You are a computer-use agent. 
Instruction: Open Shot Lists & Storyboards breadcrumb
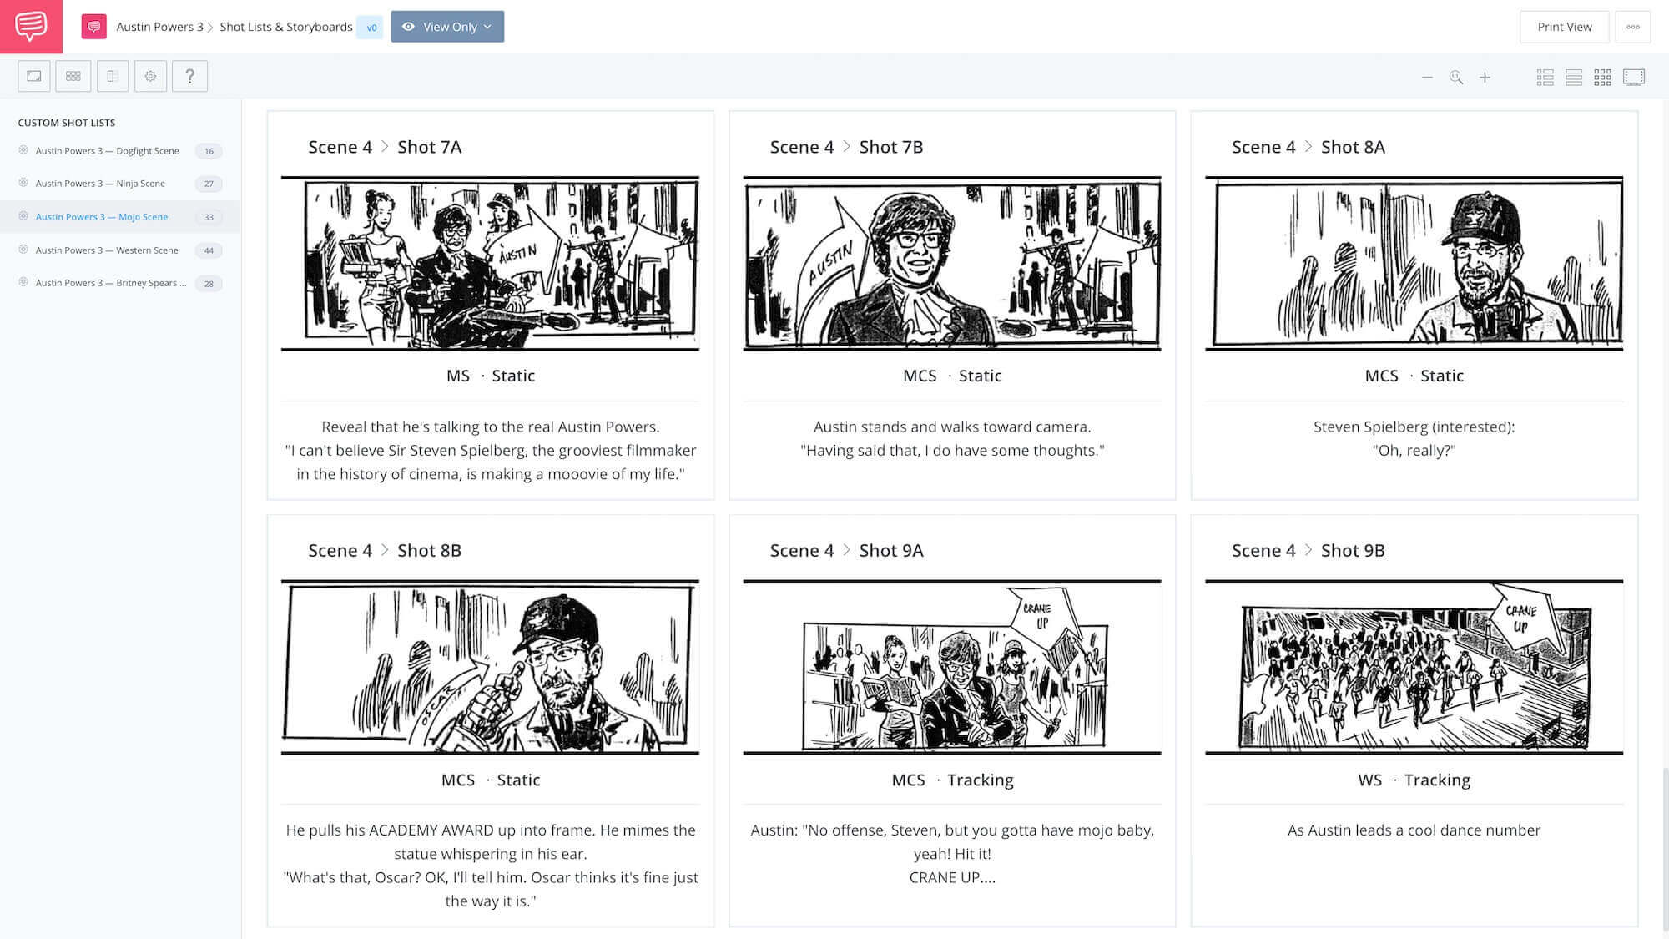point(286,27)
